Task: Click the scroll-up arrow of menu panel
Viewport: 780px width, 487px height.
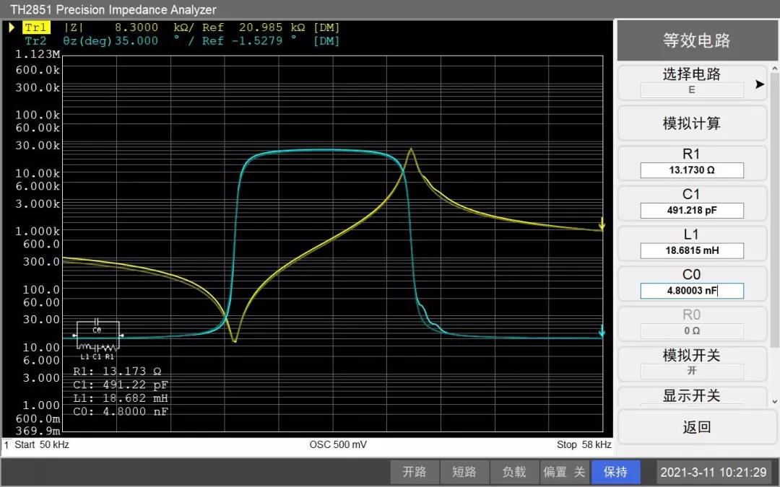Action: click(x=774, y=69)
